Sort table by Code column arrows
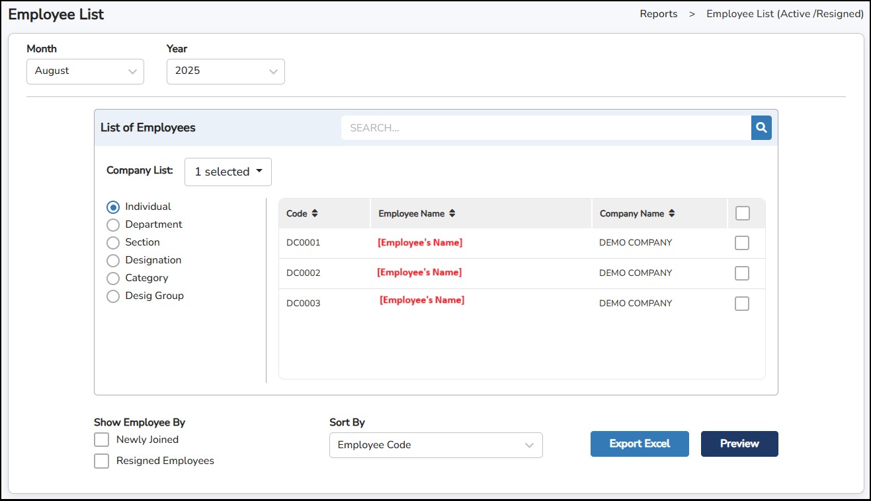Screen dimensions: 871x501 [x=315, y=214]
